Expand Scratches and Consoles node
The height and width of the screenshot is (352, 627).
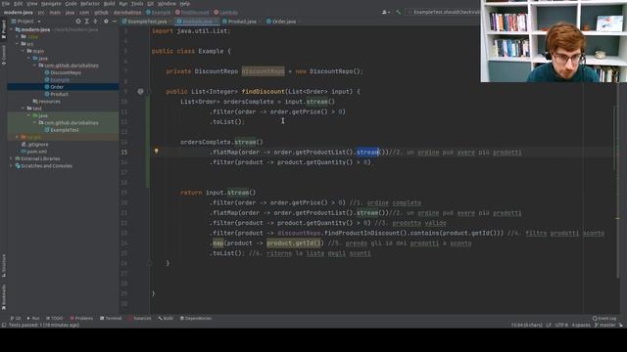click(11, 166)
